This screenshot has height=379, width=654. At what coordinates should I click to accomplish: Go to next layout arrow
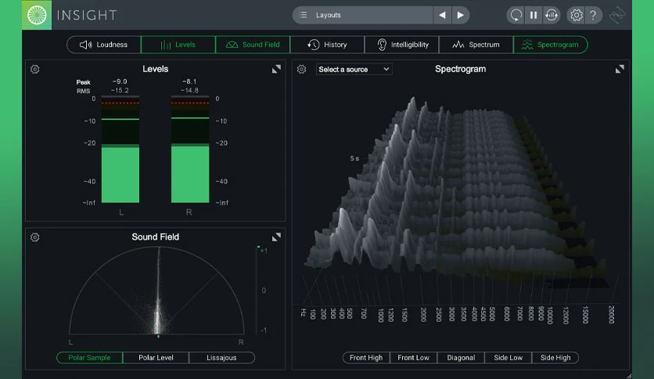[461, 15]
